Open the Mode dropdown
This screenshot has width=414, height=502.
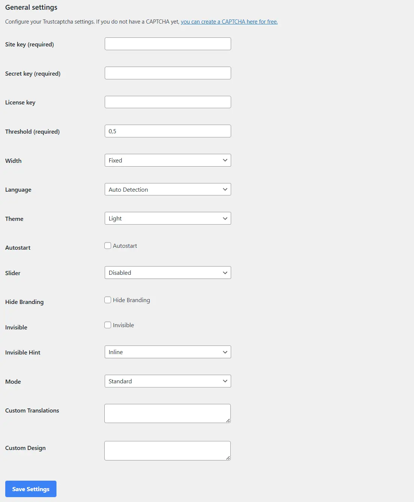(x=168, y=381)
